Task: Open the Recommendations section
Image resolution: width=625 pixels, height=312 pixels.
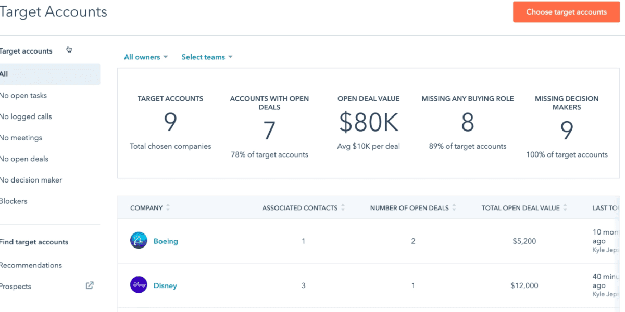Action: [x=31, y=265]
